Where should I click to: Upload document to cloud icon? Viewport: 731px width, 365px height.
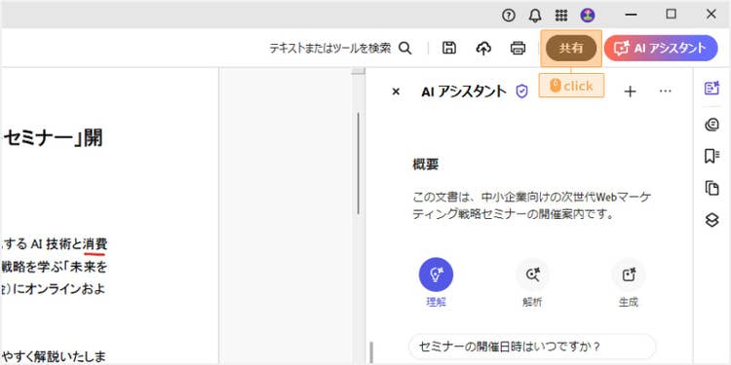click(x=483, y=48)
